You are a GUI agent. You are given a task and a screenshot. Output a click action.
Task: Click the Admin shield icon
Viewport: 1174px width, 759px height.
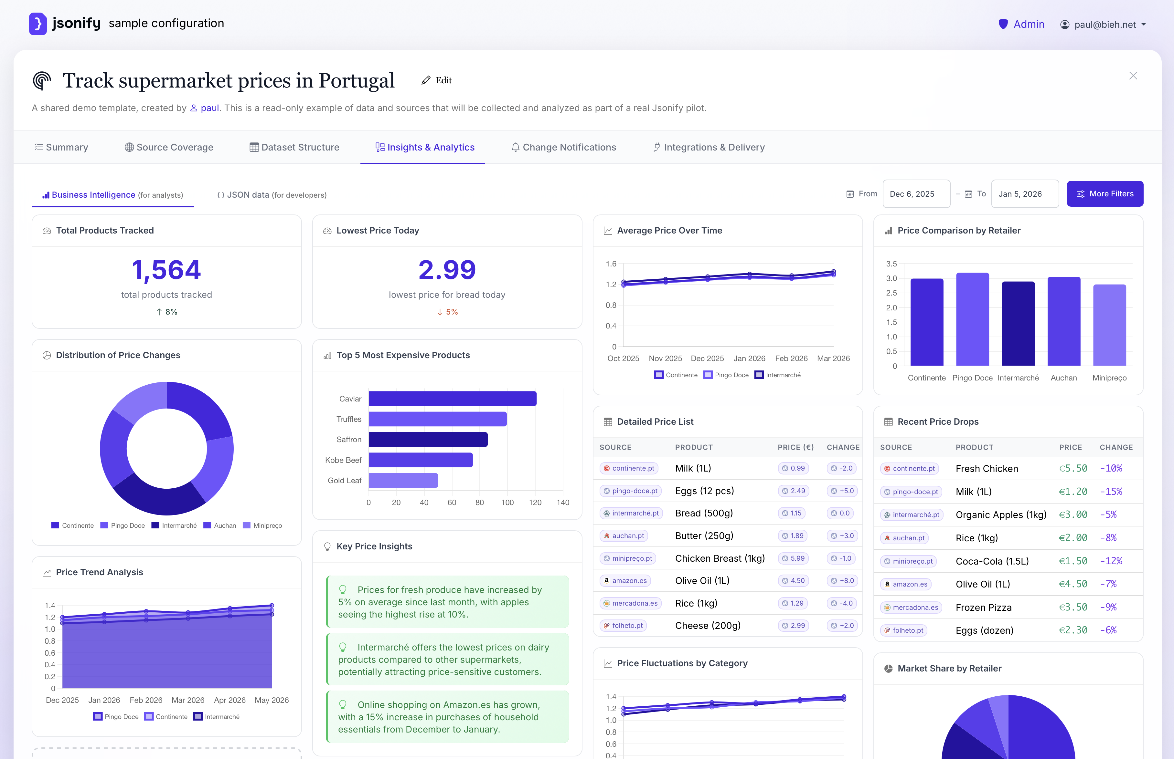(1003, 24)
